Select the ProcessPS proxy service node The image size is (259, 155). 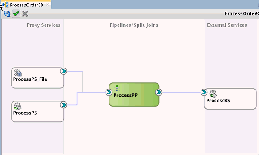37,112
